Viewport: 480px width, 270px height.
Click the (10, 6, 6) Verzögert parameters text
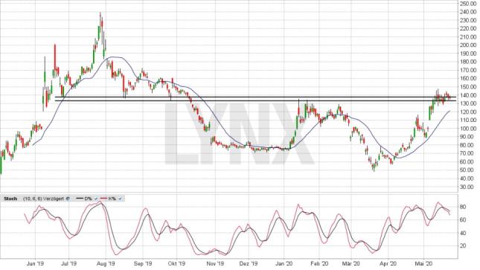click(44, 199)
